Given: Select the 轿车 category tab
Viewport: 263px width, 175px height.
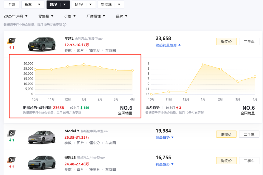Looking at the screenshot, I should pos(28,5).
